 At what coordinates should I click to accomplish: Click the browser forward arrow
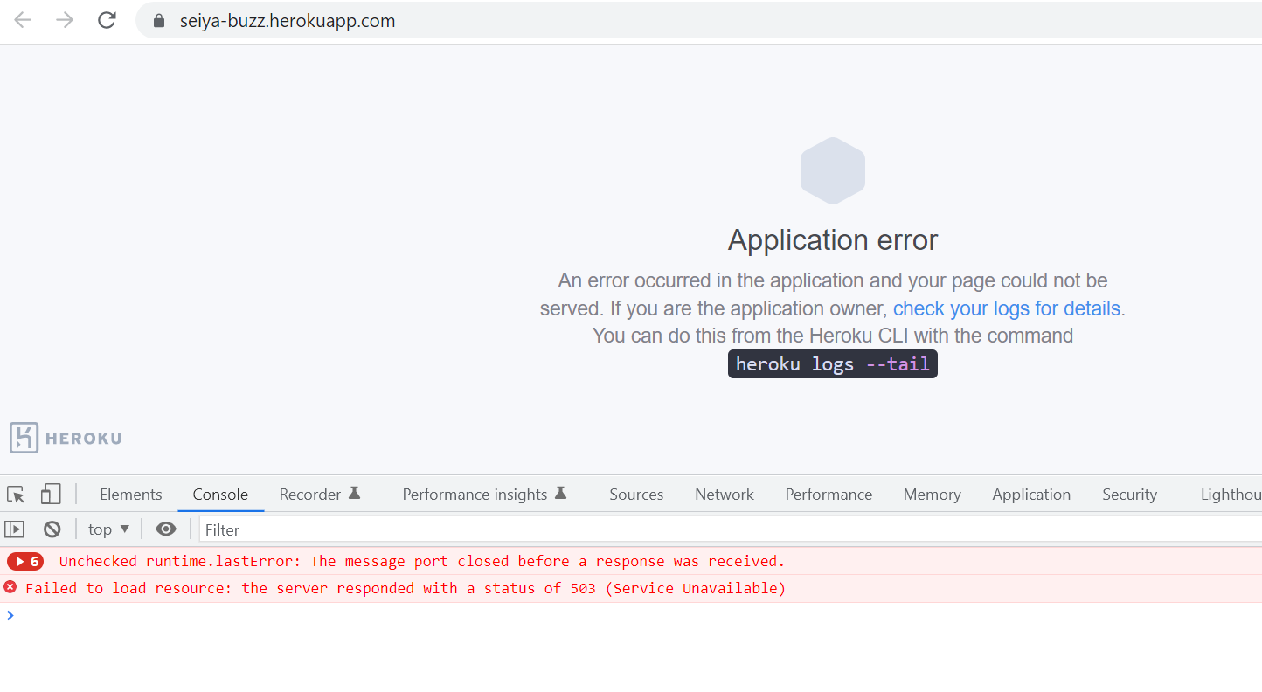[65, 21]
